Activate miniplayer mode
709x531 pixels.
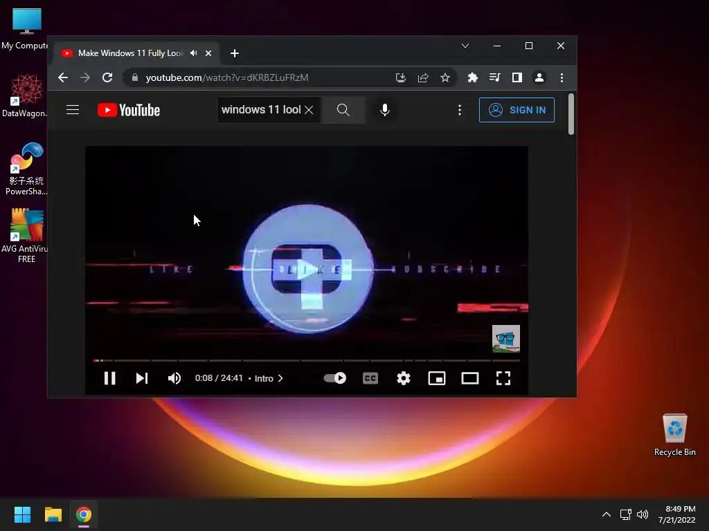[x=437, y=378]
